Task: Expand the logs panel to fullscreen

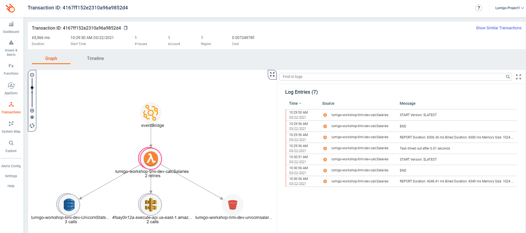Action: [519, 77]
